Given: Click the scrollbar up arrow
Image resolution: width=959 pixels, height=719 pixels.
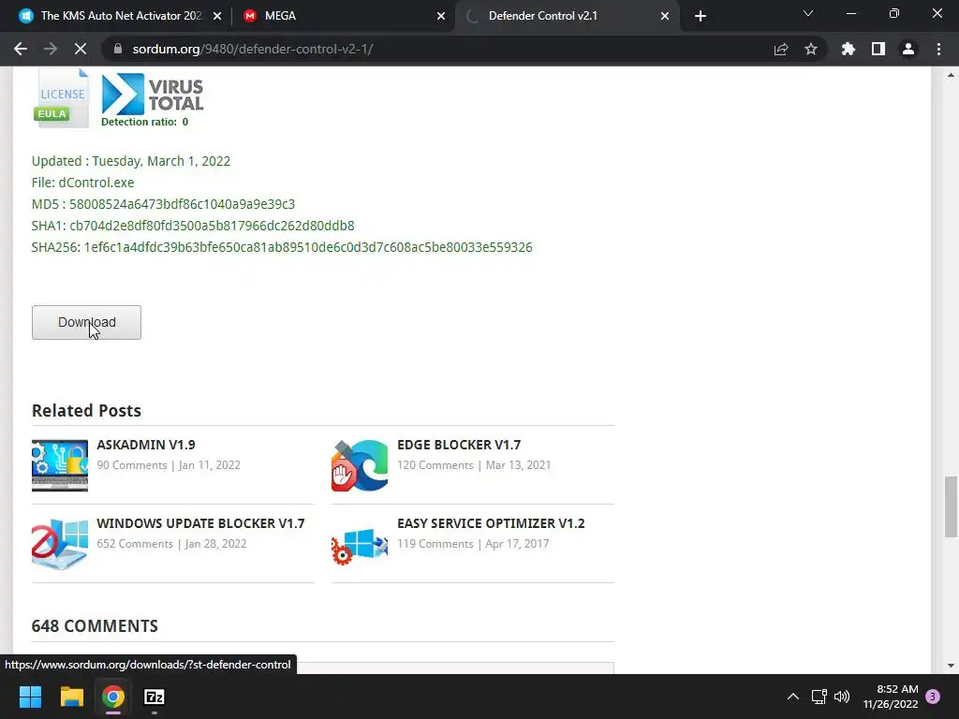Looking at the screenshot, I should point(951,75).
